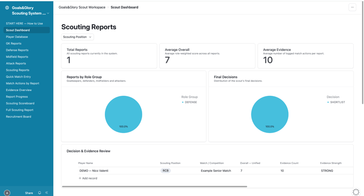This screenshot has width=364, height=196.
Task: Collapse the sidebar with double-chevron icon
Action: tap(47, 193)
